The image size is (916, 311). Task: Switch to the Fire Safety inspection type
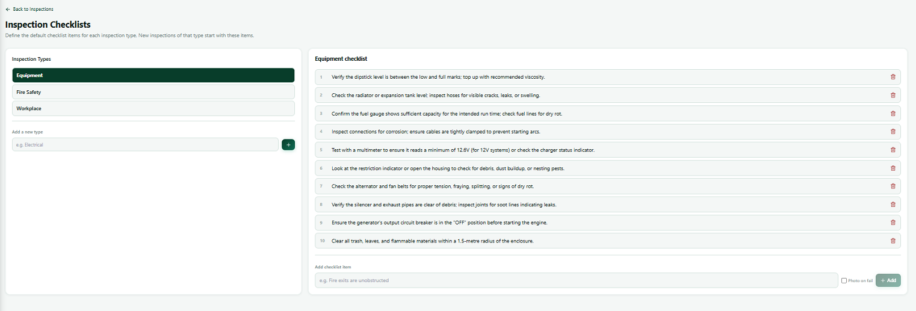click(153, 92)
